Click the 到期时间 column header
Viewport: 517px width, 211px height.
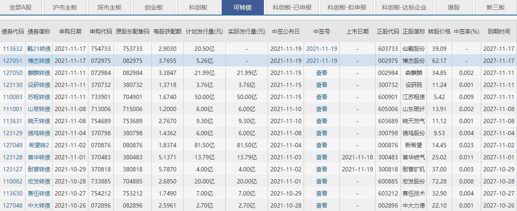(499, 31)
